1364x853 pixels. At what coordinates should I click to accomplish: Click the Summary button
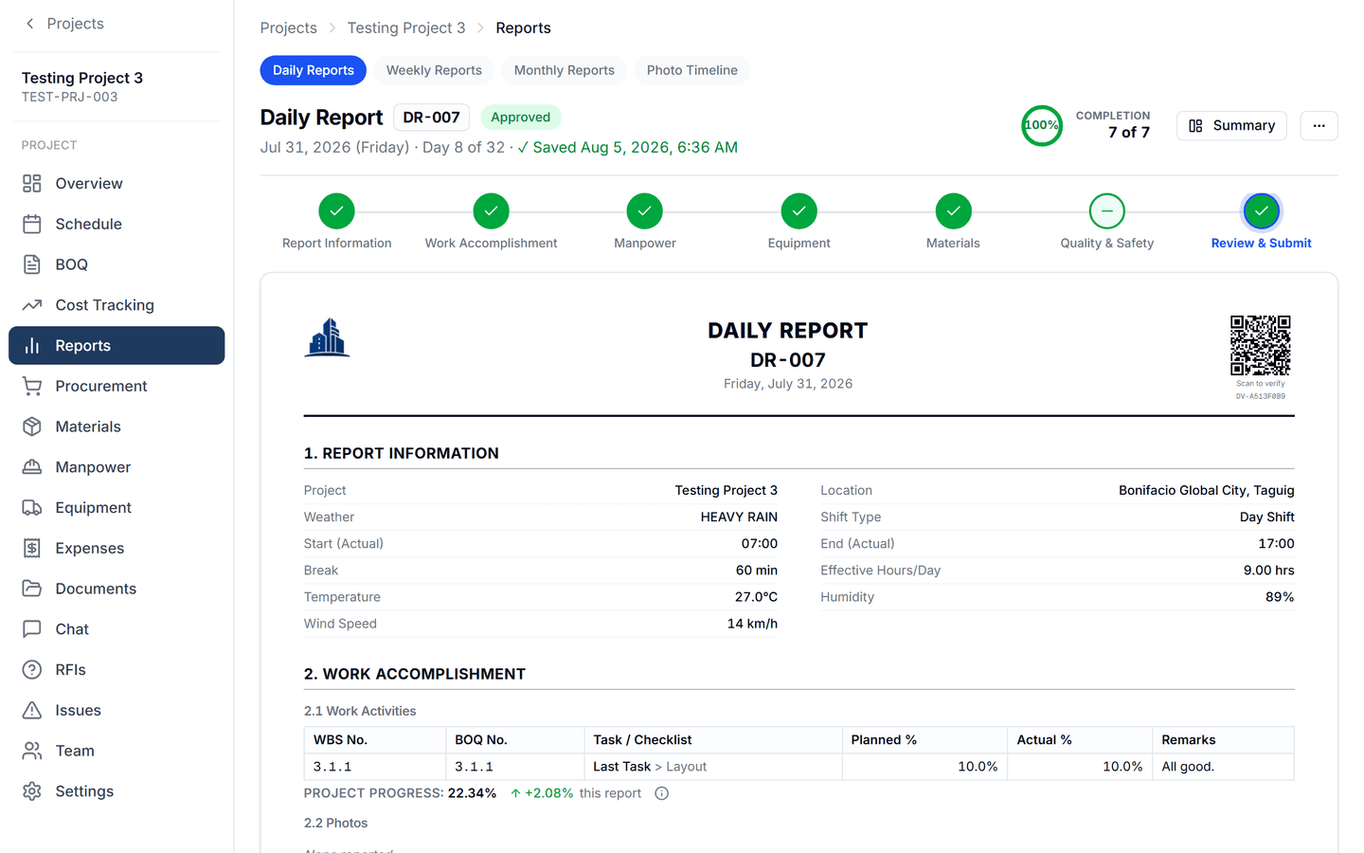pos(1231,126)
